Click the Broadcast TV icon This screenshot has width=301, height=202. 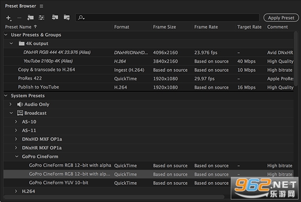pos(20,113)
